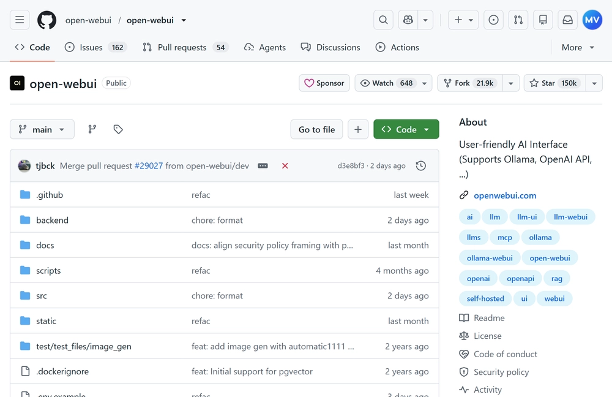Screen dimensions: 612x397
Task: View failed checks red X icon
Action: click(x=285, y=166)
